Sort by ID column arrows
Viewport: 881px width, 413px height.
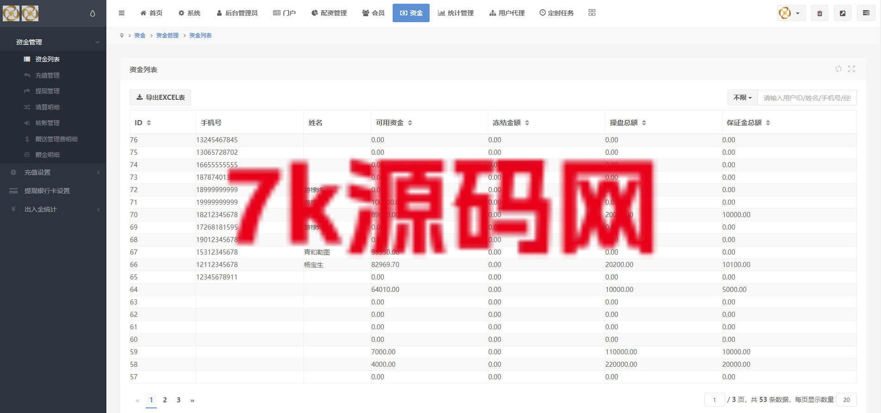[x=149, y=123]
